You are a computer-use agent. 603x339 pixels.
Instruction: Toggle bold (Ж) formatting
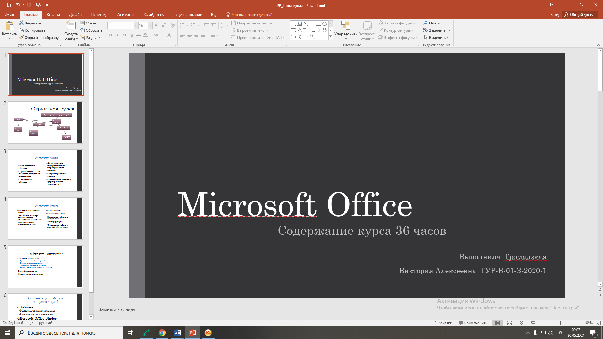coord(111,35)
